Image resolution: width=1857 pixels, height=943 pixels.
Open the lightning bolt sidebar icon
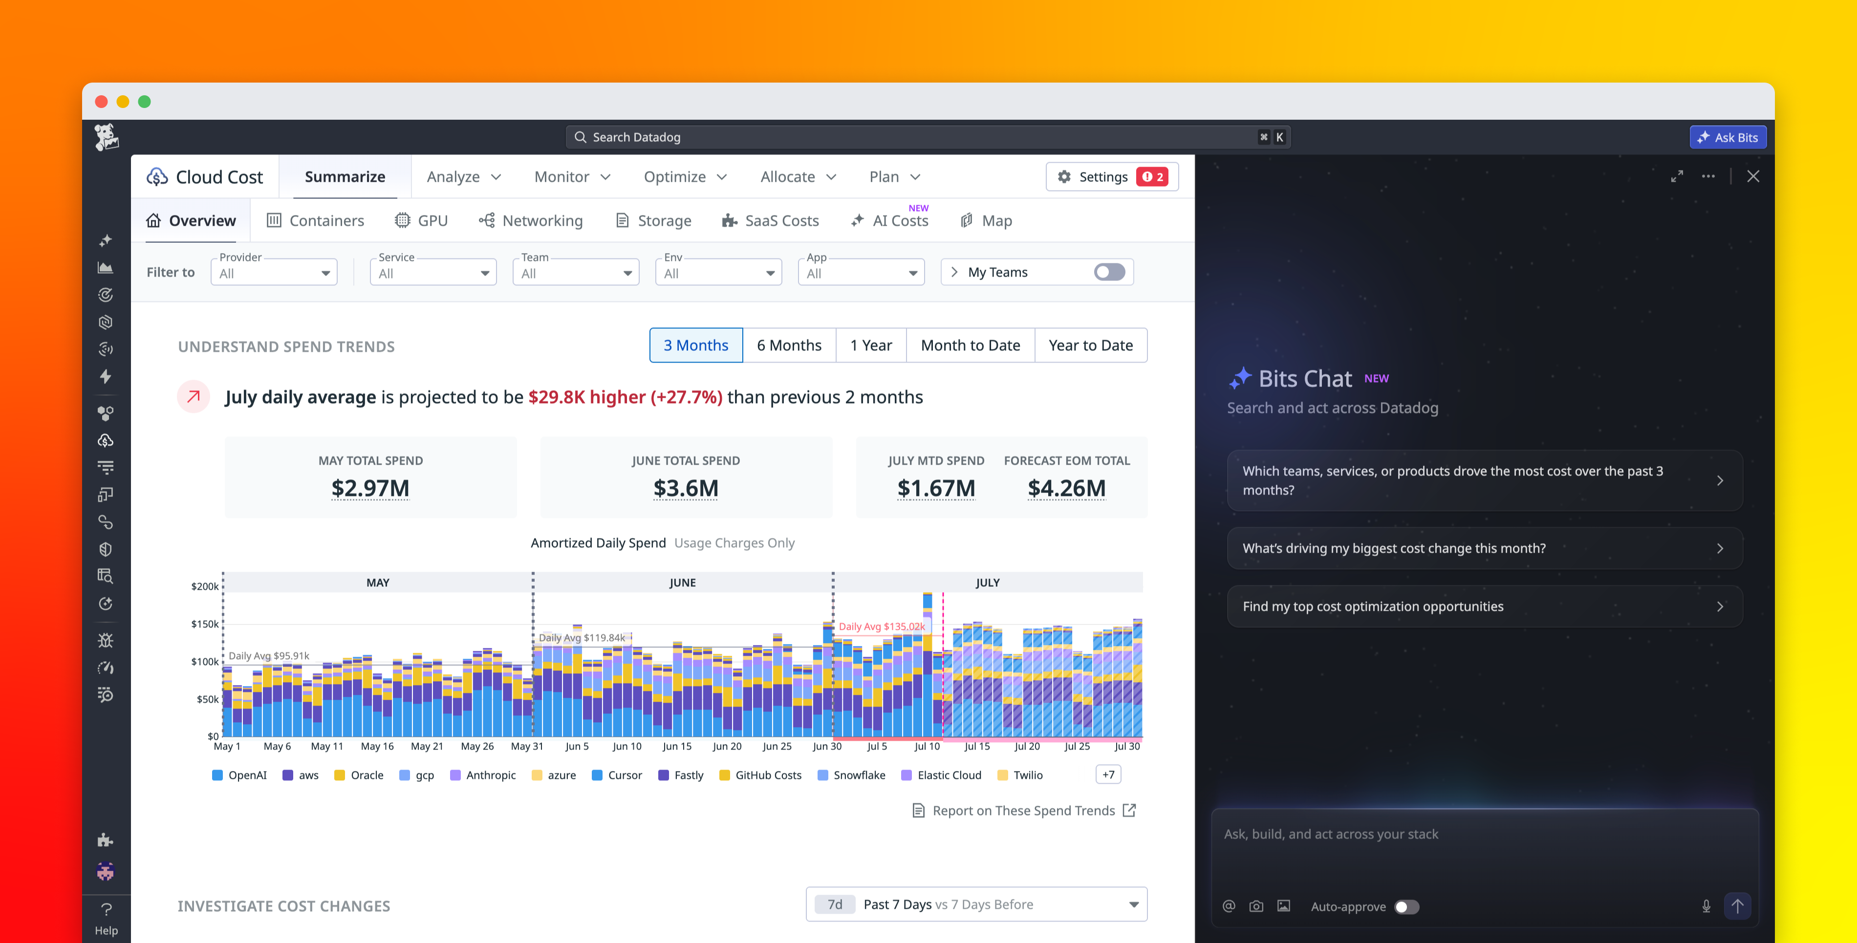tap(105, 376)
